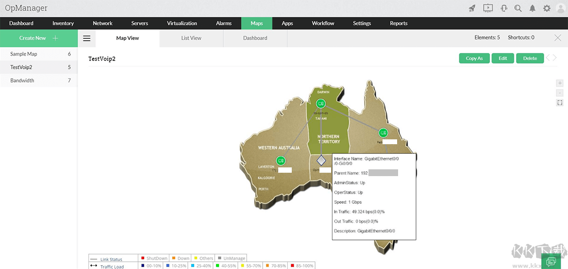Close the map panel with X
The width and height of the screenshot is (568, 269).
click(x=558, y=38)
